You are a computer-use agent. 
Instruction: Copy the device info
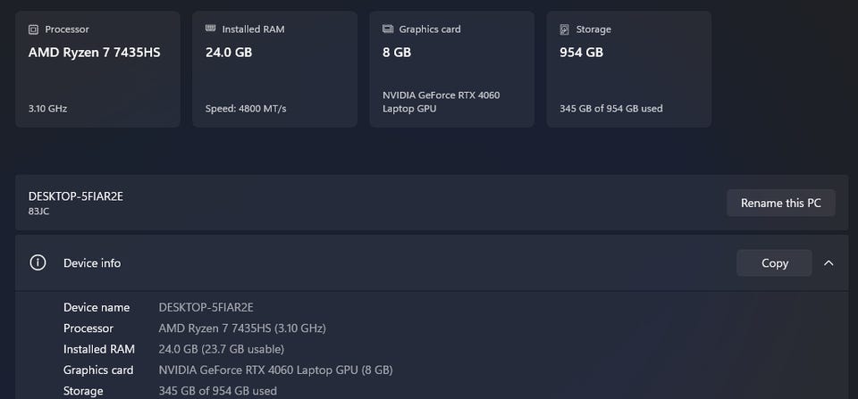[x=774, y=263]
